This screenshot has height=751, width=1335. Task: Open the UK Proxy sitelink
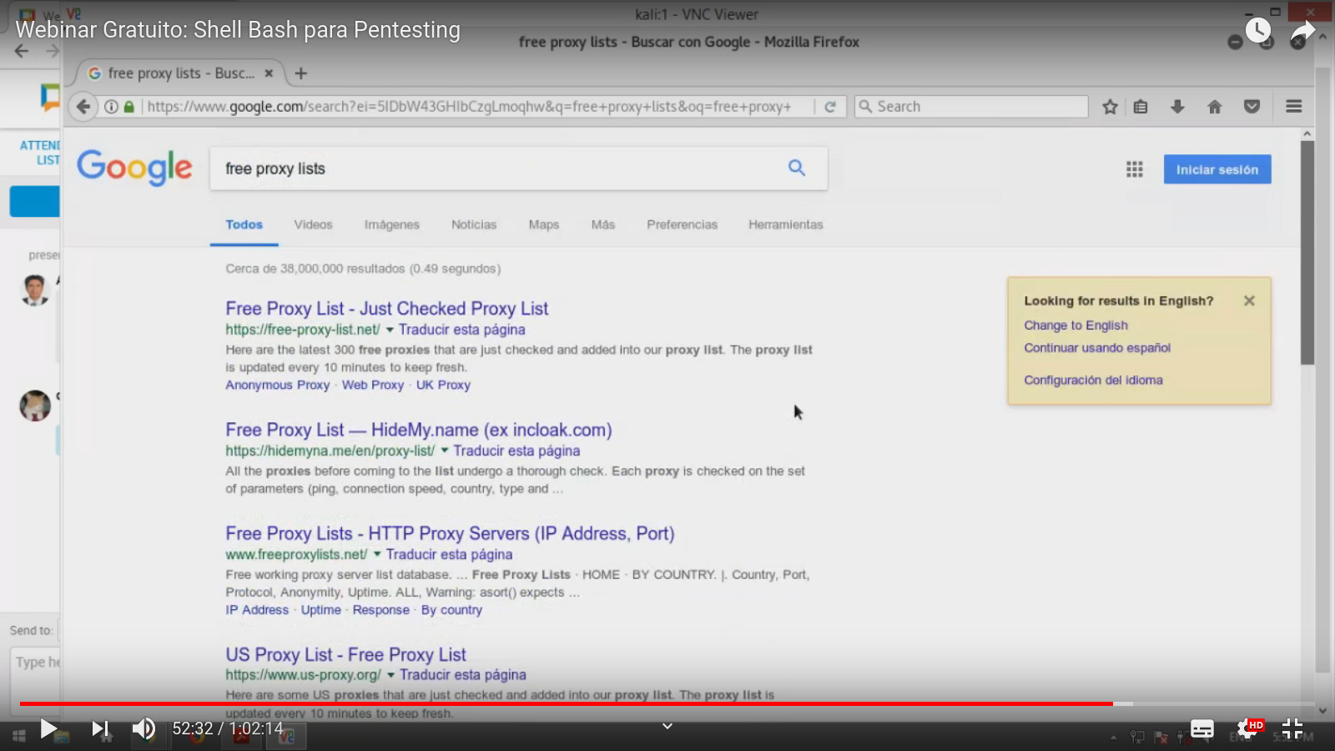click(443, 385)
